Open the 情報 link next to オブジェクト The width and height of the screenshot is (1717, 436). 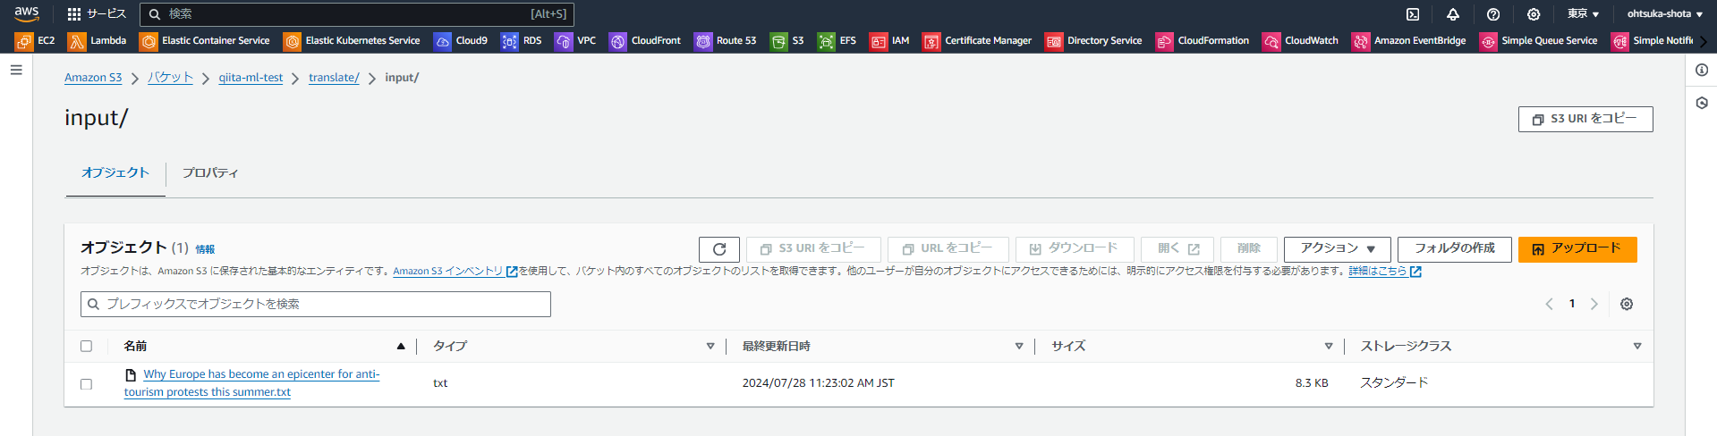[205, 249]
